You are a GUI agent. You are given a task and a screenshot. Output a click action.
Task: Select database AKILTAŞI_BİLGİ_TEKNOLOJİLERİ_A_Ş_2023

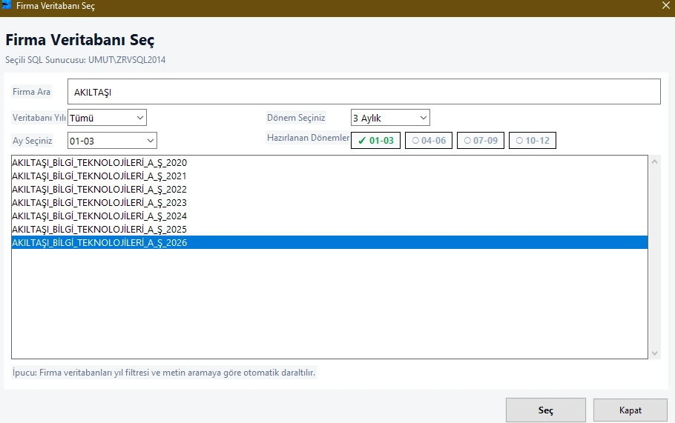(329, 202)
